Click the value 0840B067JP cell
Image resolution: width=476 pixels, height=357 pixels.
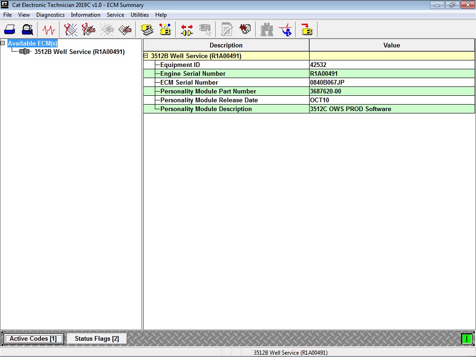pyautogui.click(x=392, y=82)
